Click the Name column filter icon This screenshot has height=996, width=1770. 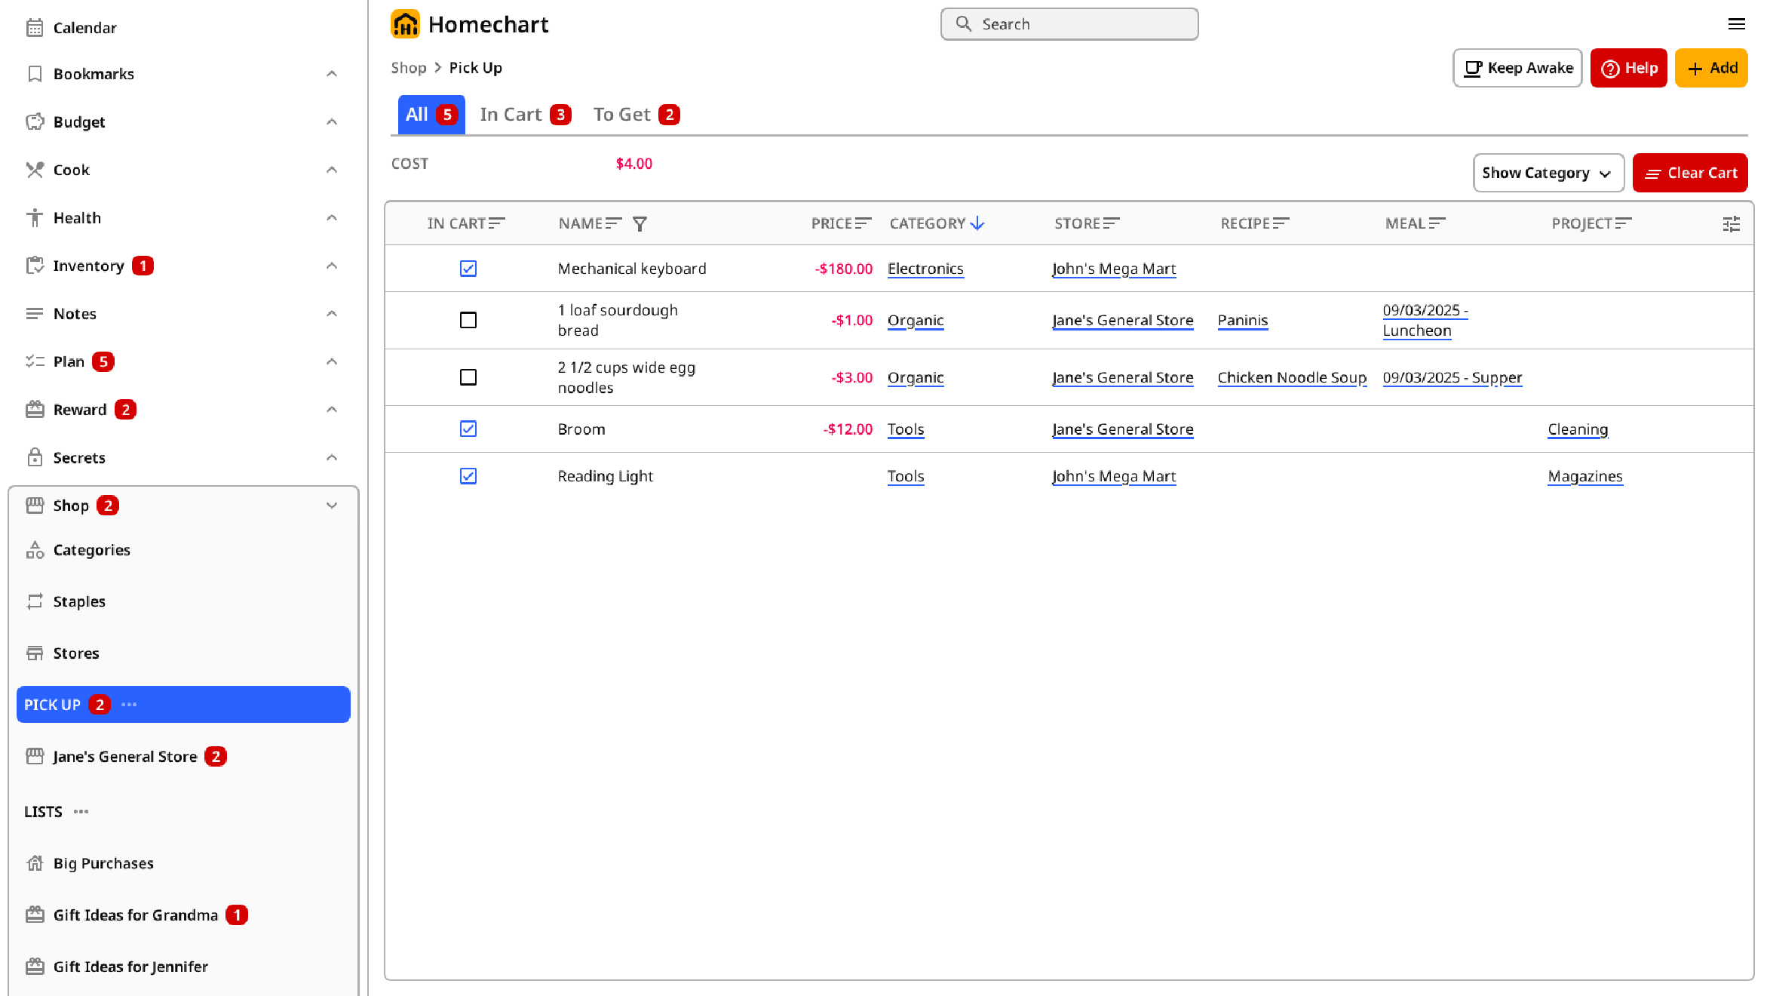pyautogui.click(x=640, y=224)
